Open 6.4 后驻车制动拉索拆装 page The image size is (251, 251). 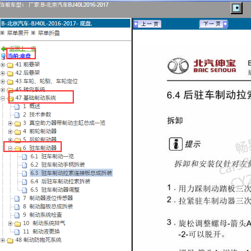coord(61,181)
